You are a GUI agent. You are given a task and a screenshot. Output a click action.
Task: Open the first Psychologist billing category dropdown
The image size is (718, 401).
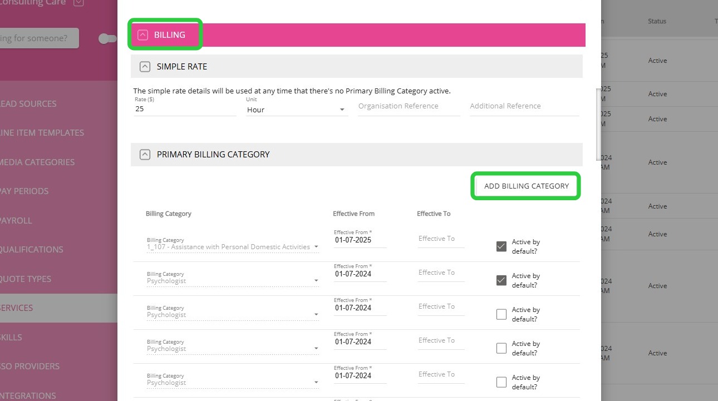233,281
